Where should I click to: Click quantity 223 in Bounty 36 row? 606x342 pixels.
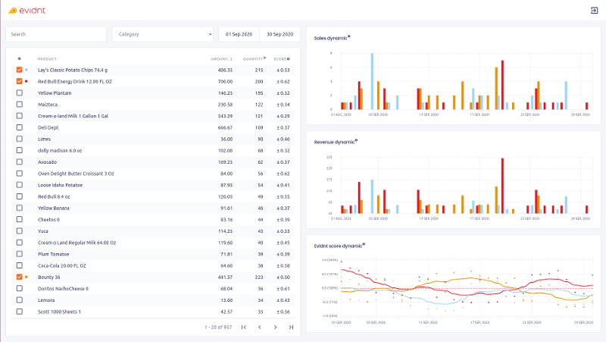[259, 277]
